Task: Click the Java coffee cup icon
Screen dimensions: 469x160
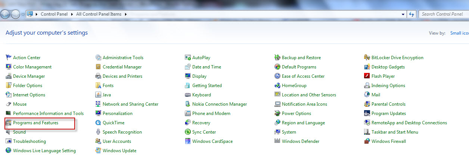Action: 98,95
